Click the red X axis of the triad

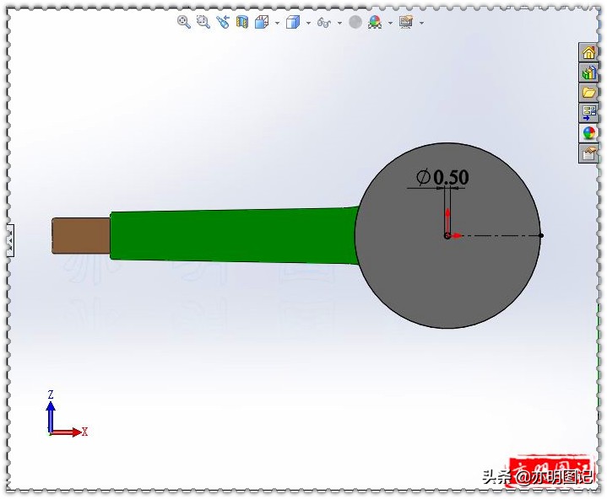pos(66,432)
